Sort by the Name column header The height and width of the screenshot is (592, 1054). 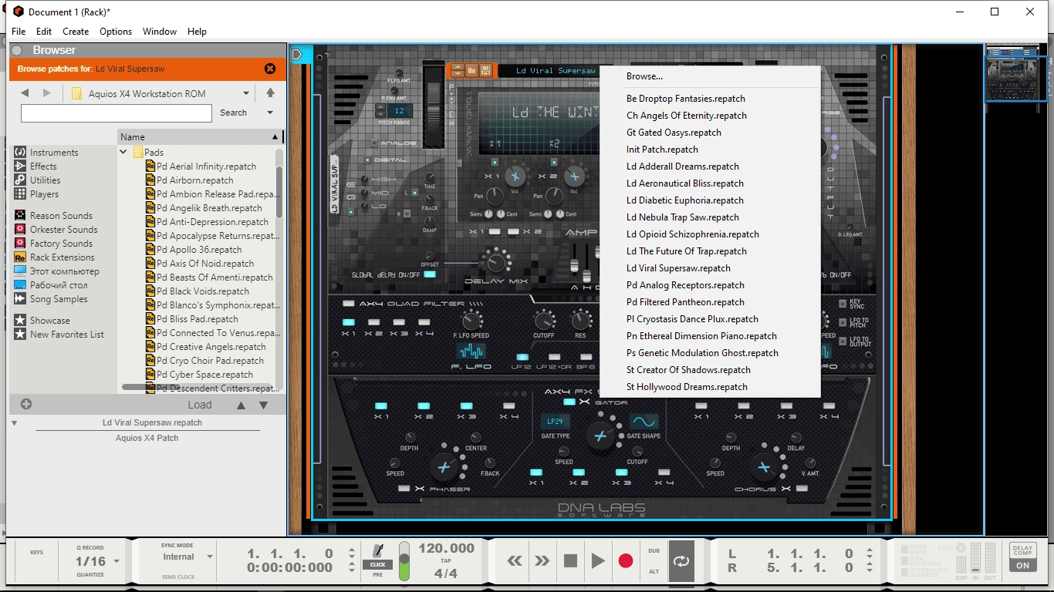click(199, 136)
